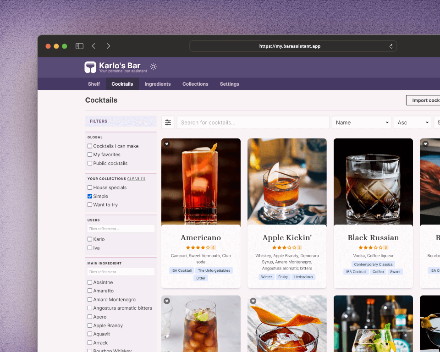Open the Black Russian cocktail title
The height and width of the screenshot is (352, 440).
click(373, 237)
